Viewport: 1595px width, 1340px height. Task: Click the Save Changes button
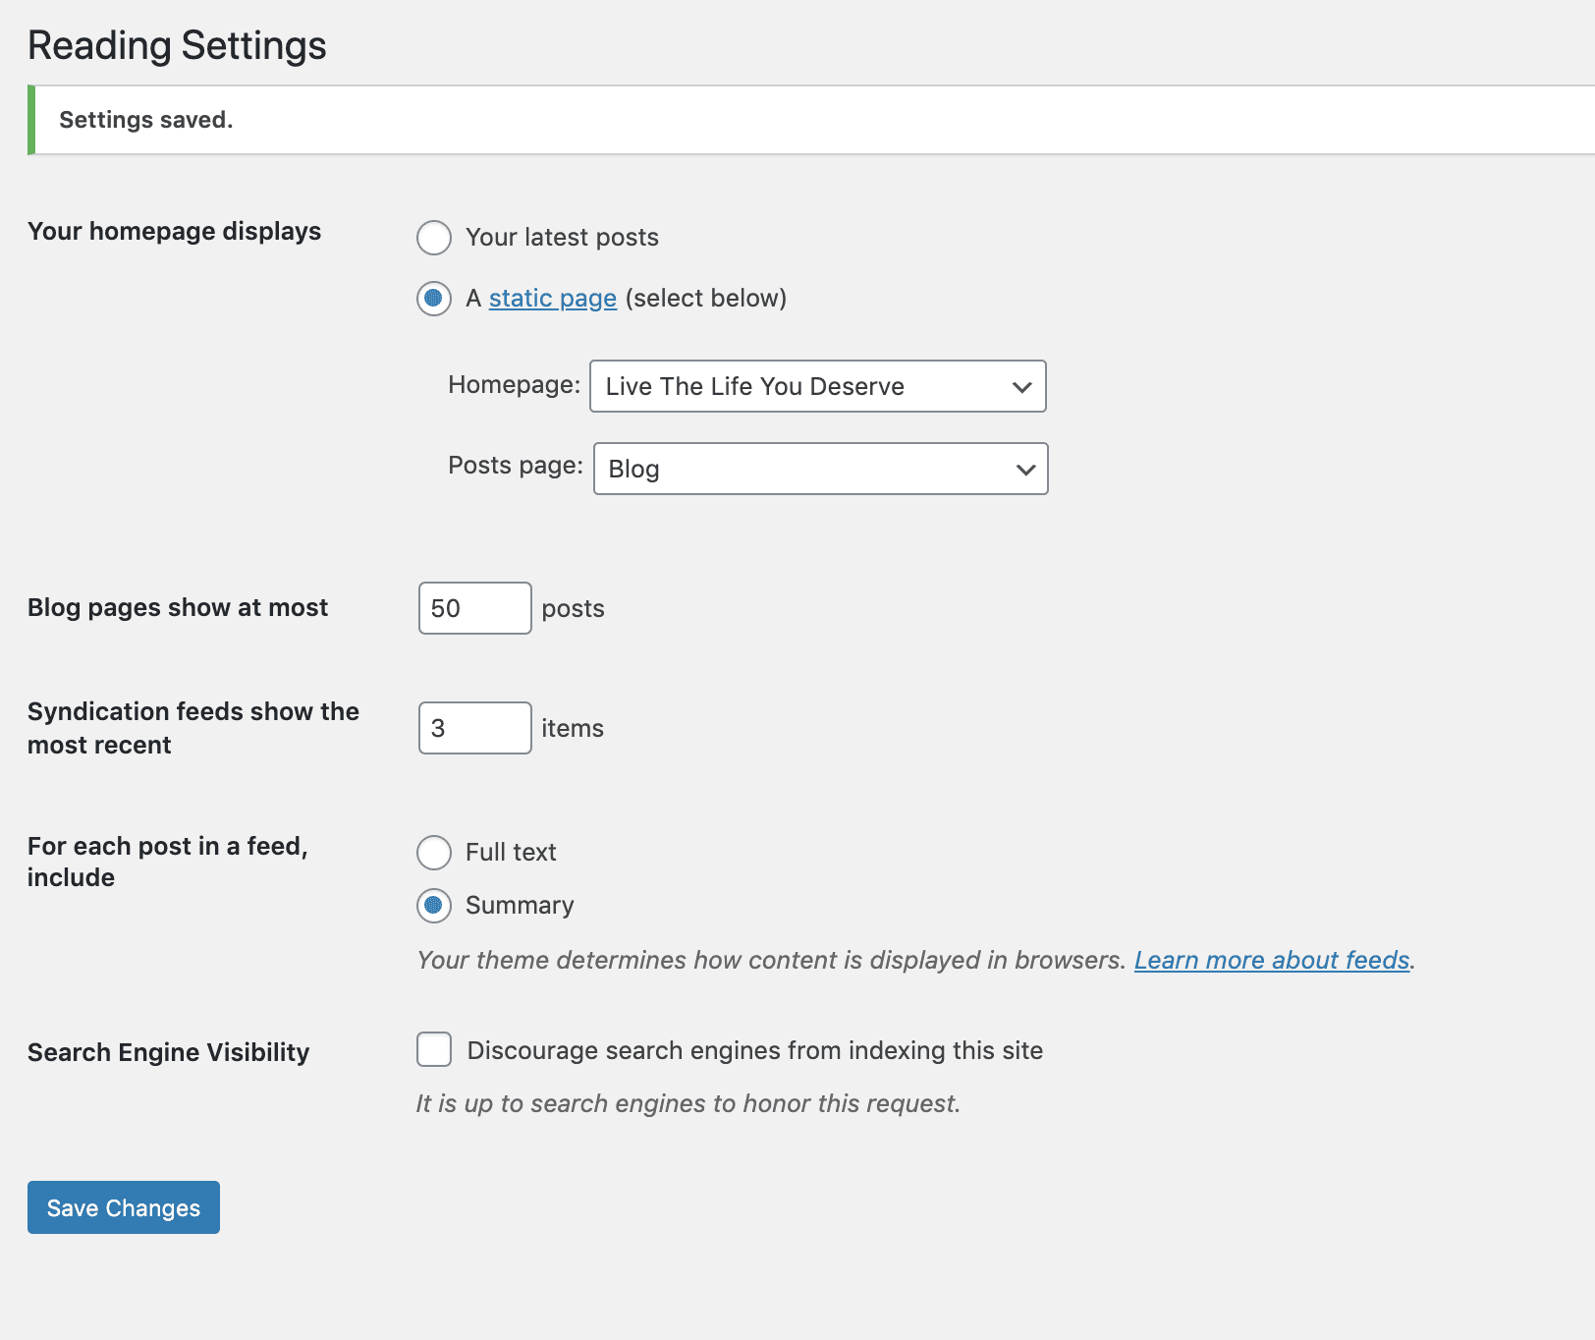point(124,1207)
